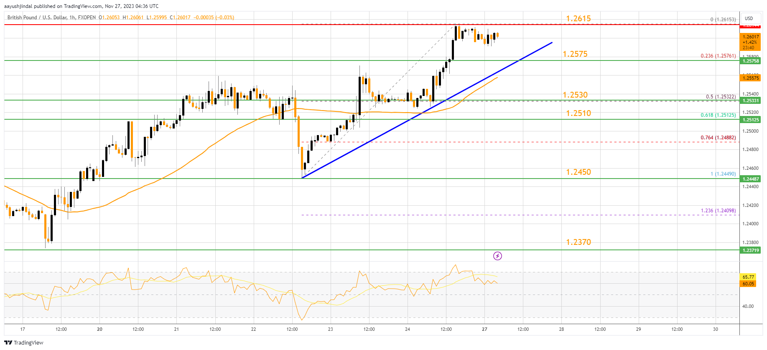767x350 pixels.
Task: Select Fibonacci label 0.236 (1.25761)
Action: (718, 56)
